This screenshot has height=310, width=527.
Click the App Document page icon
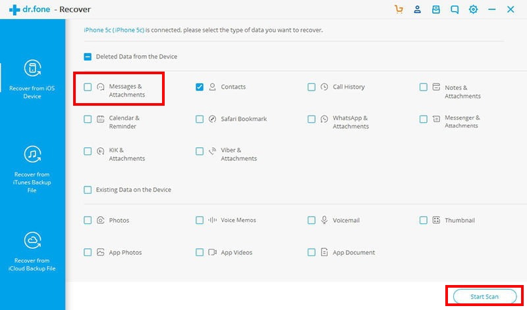click(x=324, y=252)
